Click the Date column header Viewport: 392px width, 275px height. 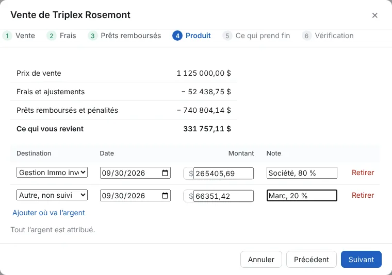click(x=107, y=153)
